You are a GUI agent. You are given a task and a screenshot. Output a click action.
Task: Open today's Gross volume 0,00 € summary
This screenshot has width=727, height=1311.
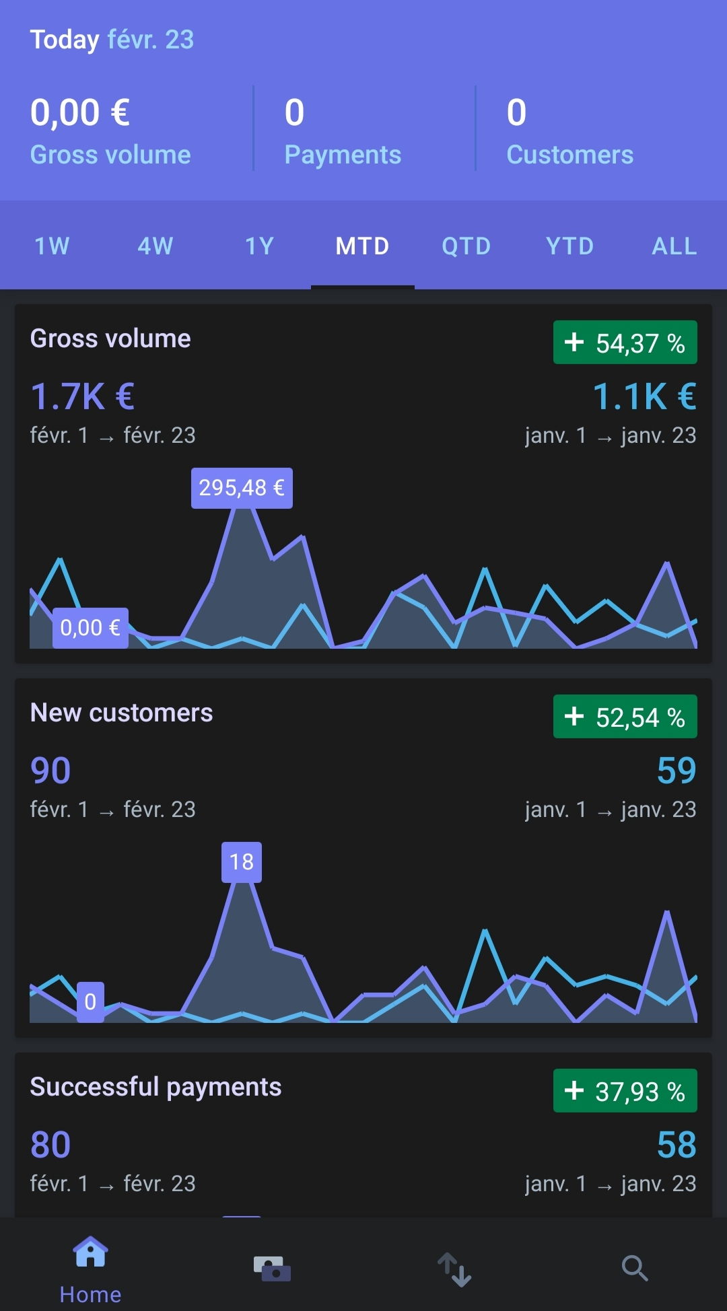tap(111, 131)
